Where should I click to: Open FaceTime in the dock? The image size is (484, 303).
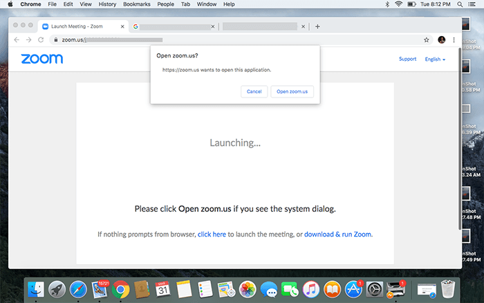click(x=290, y=290)
